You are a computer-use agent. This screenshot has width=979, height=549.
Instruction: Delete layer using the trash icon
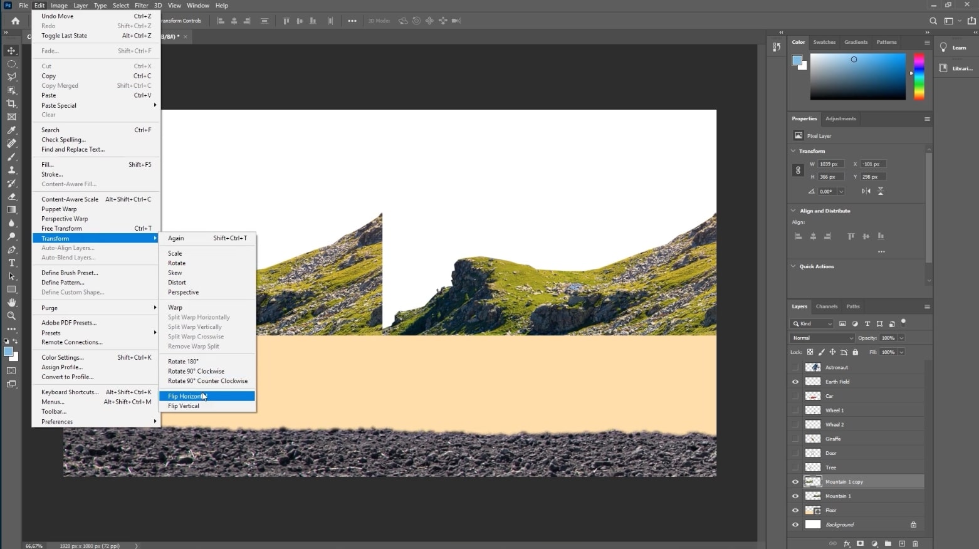[x=915, y=544]
